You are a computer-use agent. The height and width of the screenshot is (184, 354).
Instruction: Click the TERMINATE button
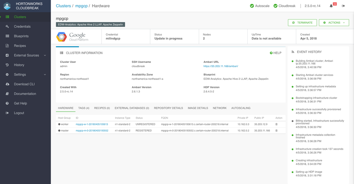pos(302,23)
